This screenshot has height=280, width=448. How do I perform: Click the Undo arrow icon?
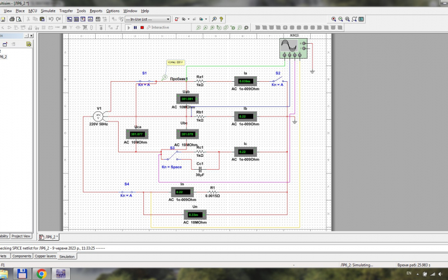pyautogui.click(x=51, y=19)
